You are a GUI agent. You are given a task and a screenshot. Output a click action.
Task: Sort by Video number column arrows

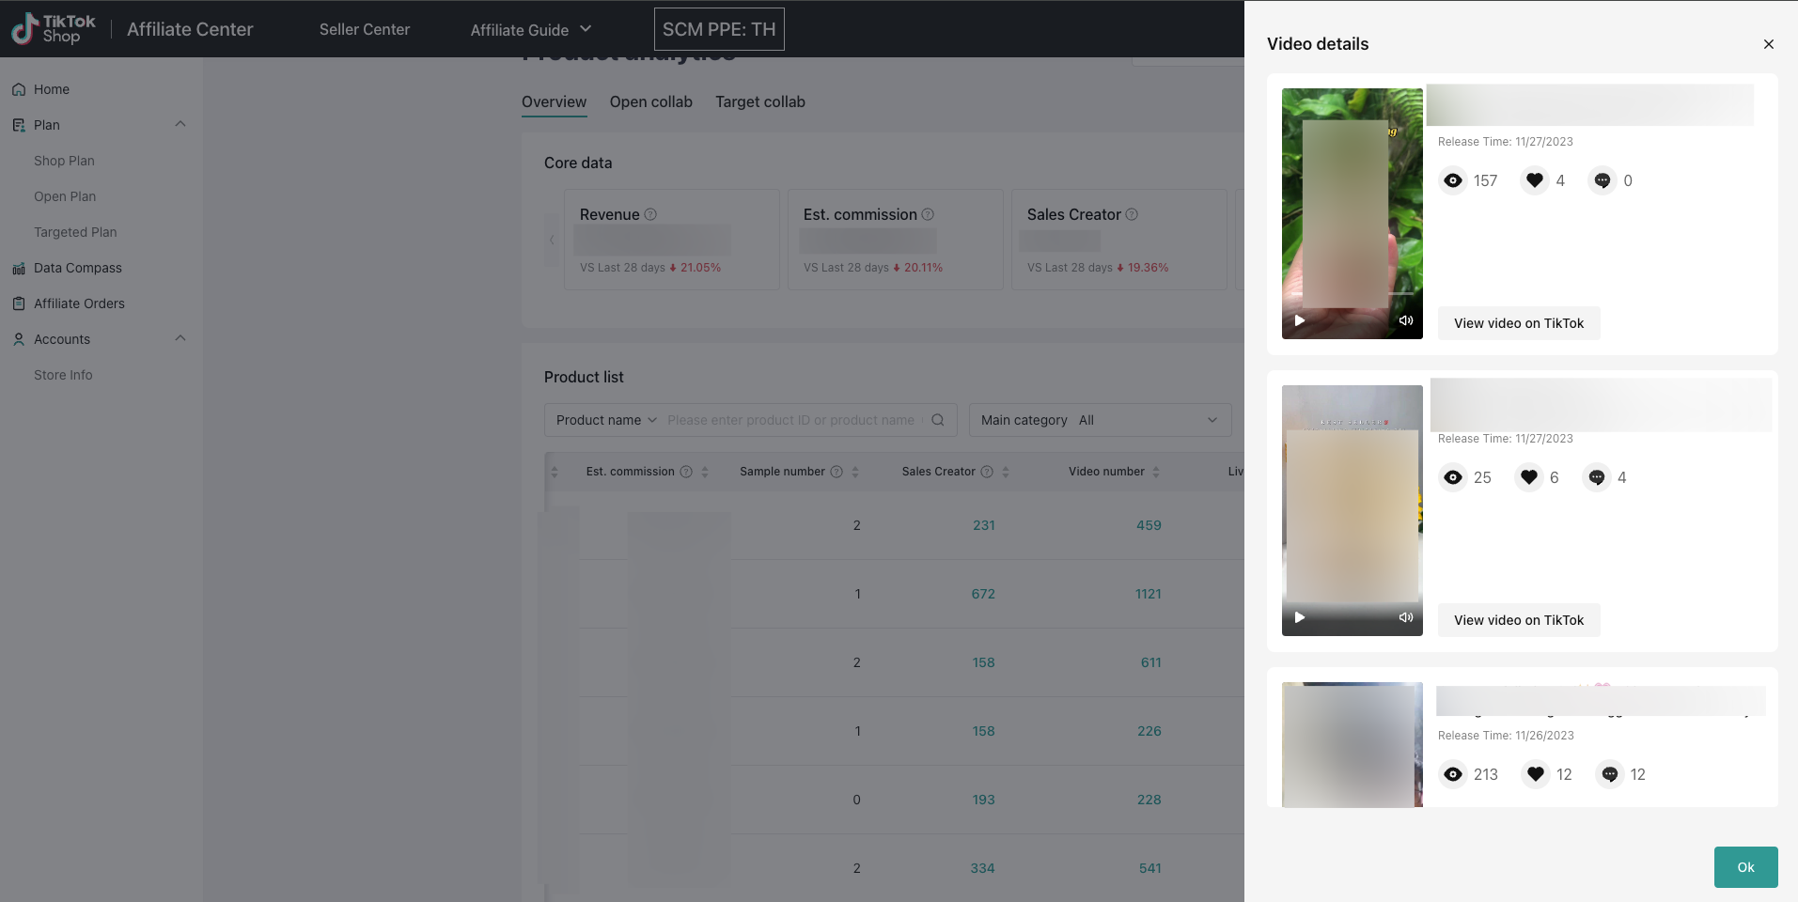pyautogui.click(x=1156, y=472)
